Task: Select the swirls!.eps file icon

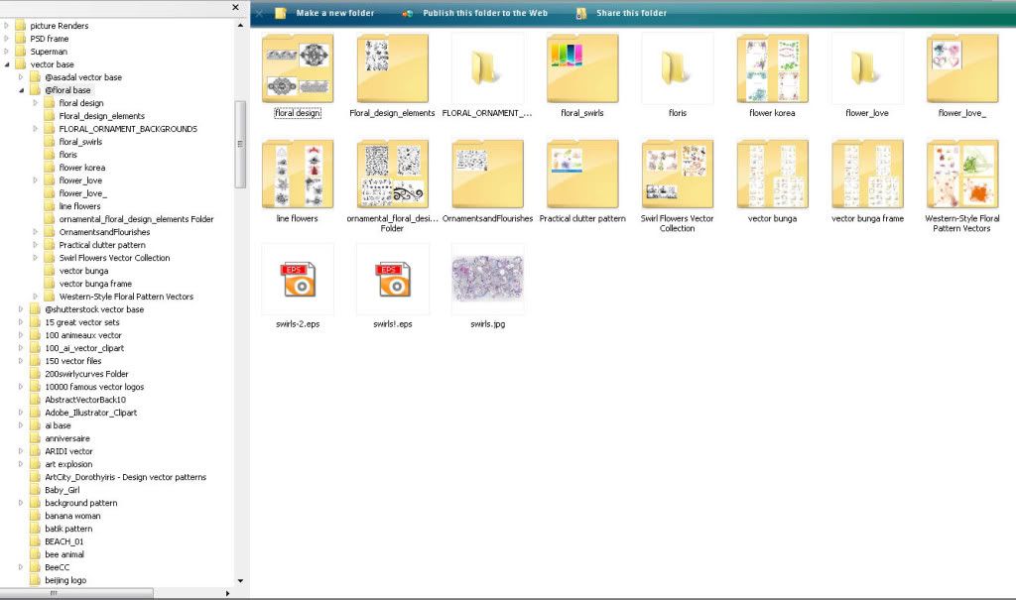Action: click(392, 280)
